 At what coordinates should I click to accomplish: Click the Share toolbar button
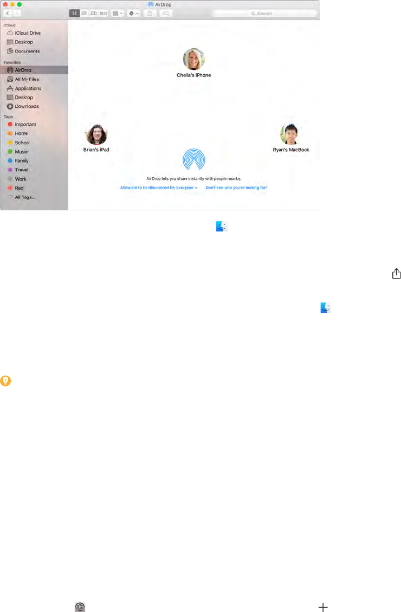(150, 13)
